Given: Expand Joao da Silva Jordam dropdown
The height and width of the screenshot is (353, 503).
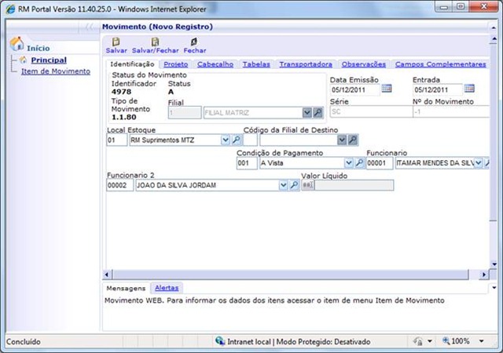Looking at the screenshot, I should pos(283,185).
